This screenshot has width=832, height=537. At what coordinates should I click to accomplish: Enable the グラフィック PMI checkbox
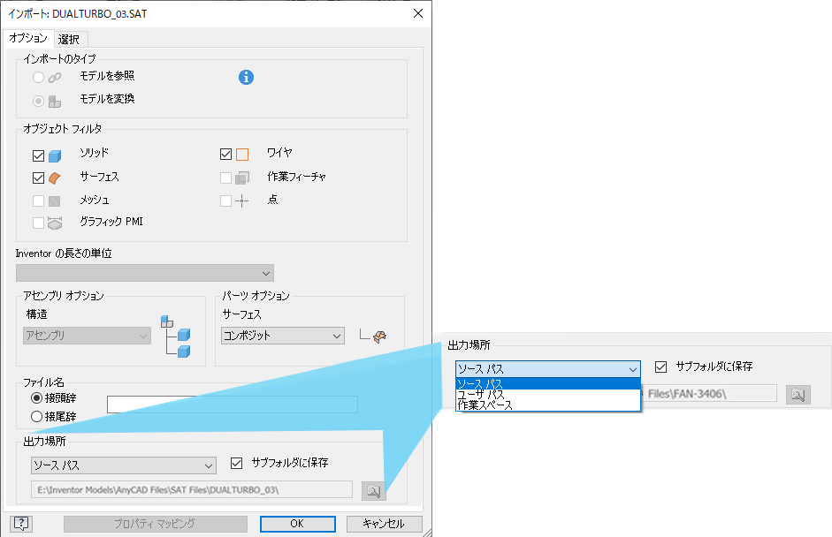point(38,223)
